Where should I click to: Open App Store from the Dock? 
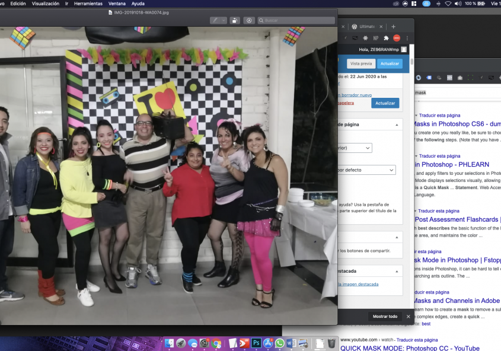(268, 343)
